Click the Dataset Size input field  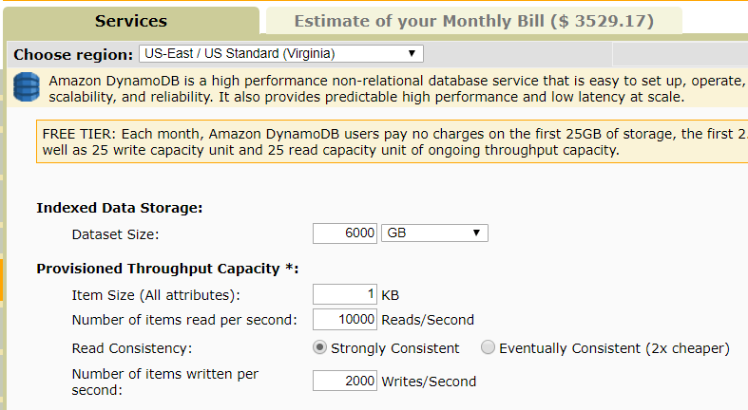coord(345,233)
